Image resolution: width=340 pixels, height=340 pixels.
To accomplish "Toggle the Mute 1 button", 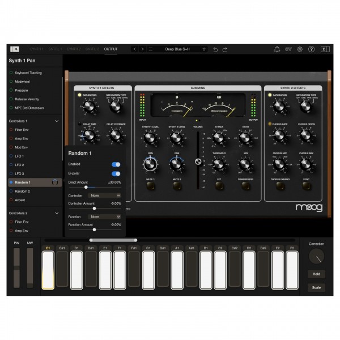I will coord(150,186).
